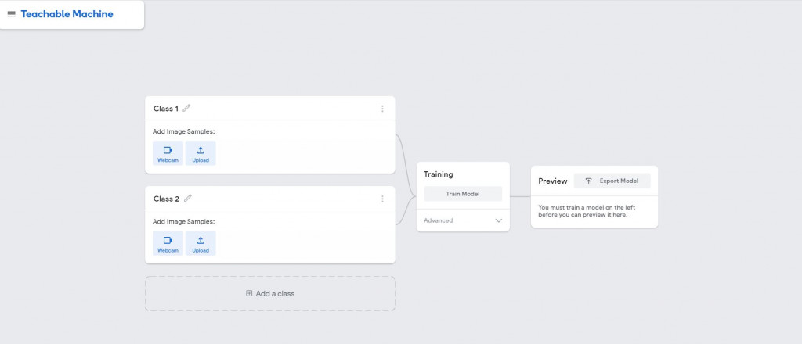Open Class 2 three-dot options menu
Screen dimensions: 802x344
click(x=382, y=199)
